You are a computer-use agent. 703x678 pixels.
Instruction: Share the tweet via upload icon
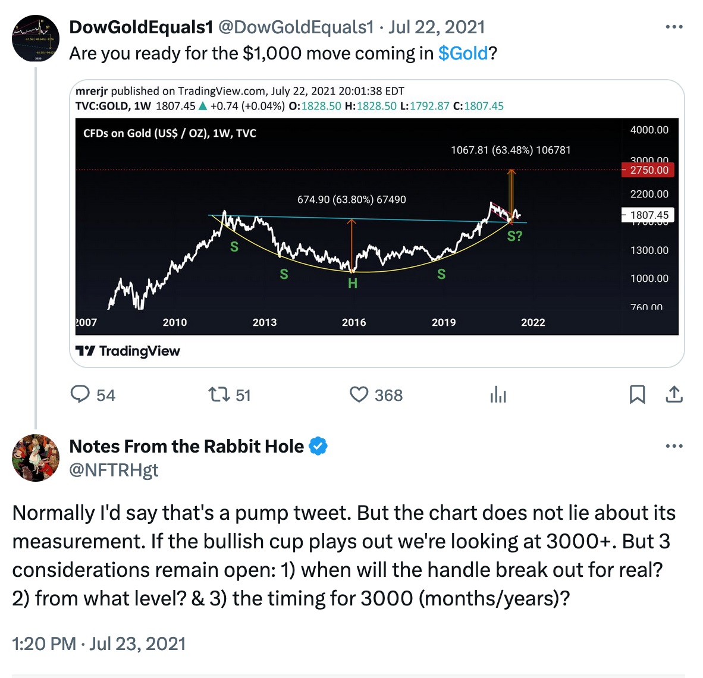674,394
